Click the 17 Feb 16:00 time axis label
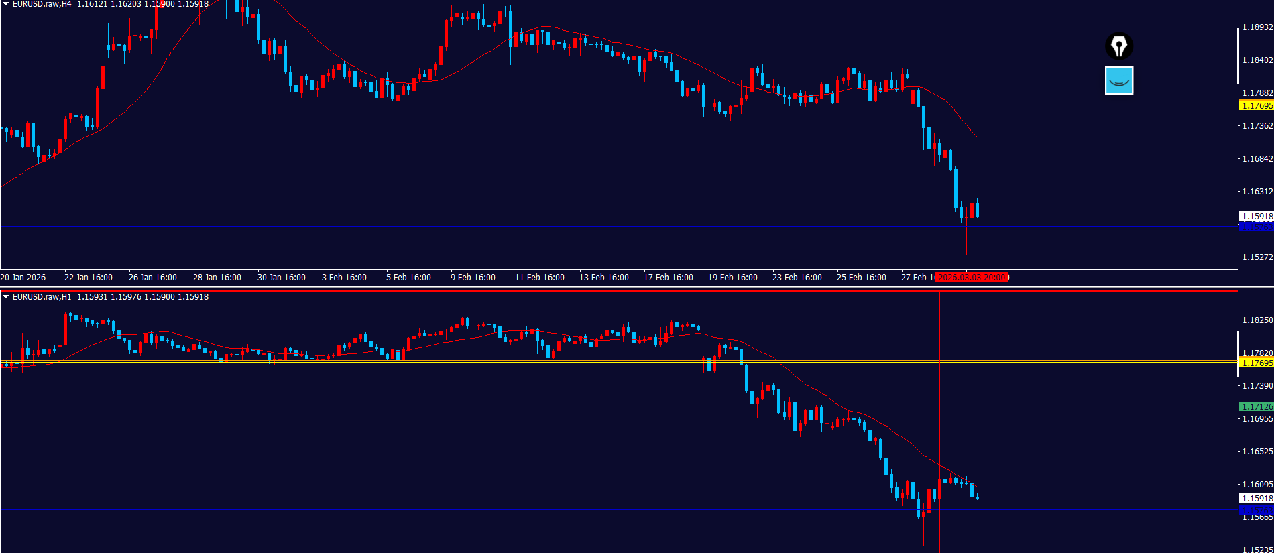The image size is (1274, 553). pos(668,278)
